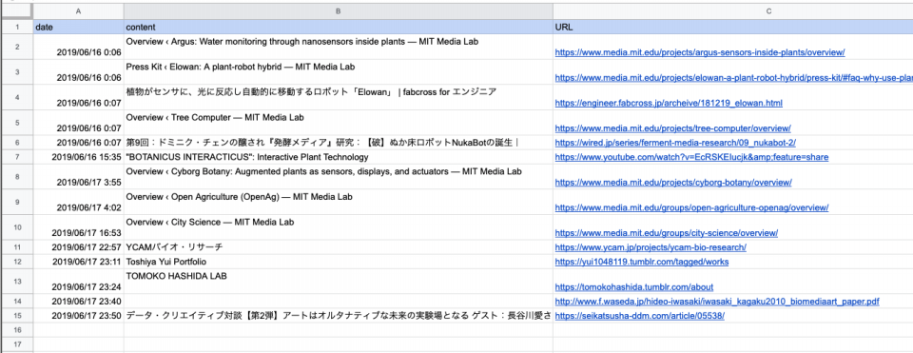Select the 'Overview ‹ Cyborg Botany' content cell
The image size is (913, 353).
(338, 177)
